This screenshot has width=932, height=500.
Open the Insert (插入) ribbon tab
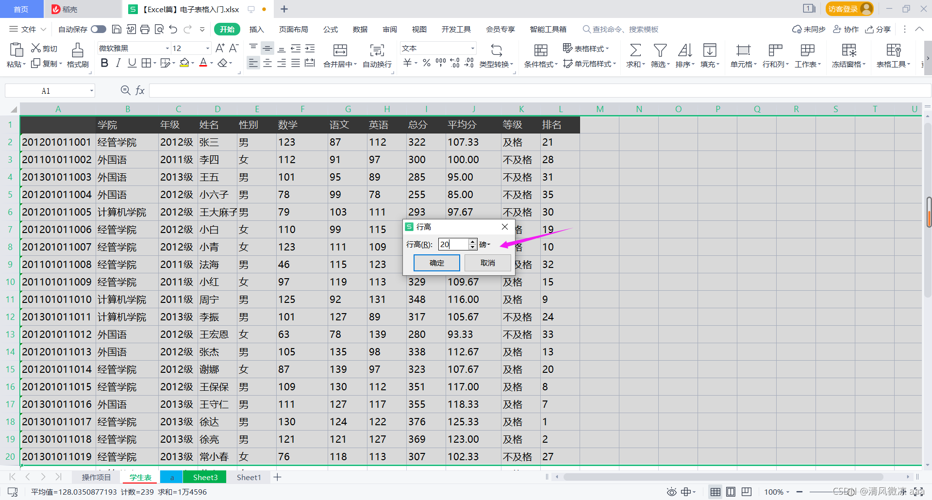[257, 30]
